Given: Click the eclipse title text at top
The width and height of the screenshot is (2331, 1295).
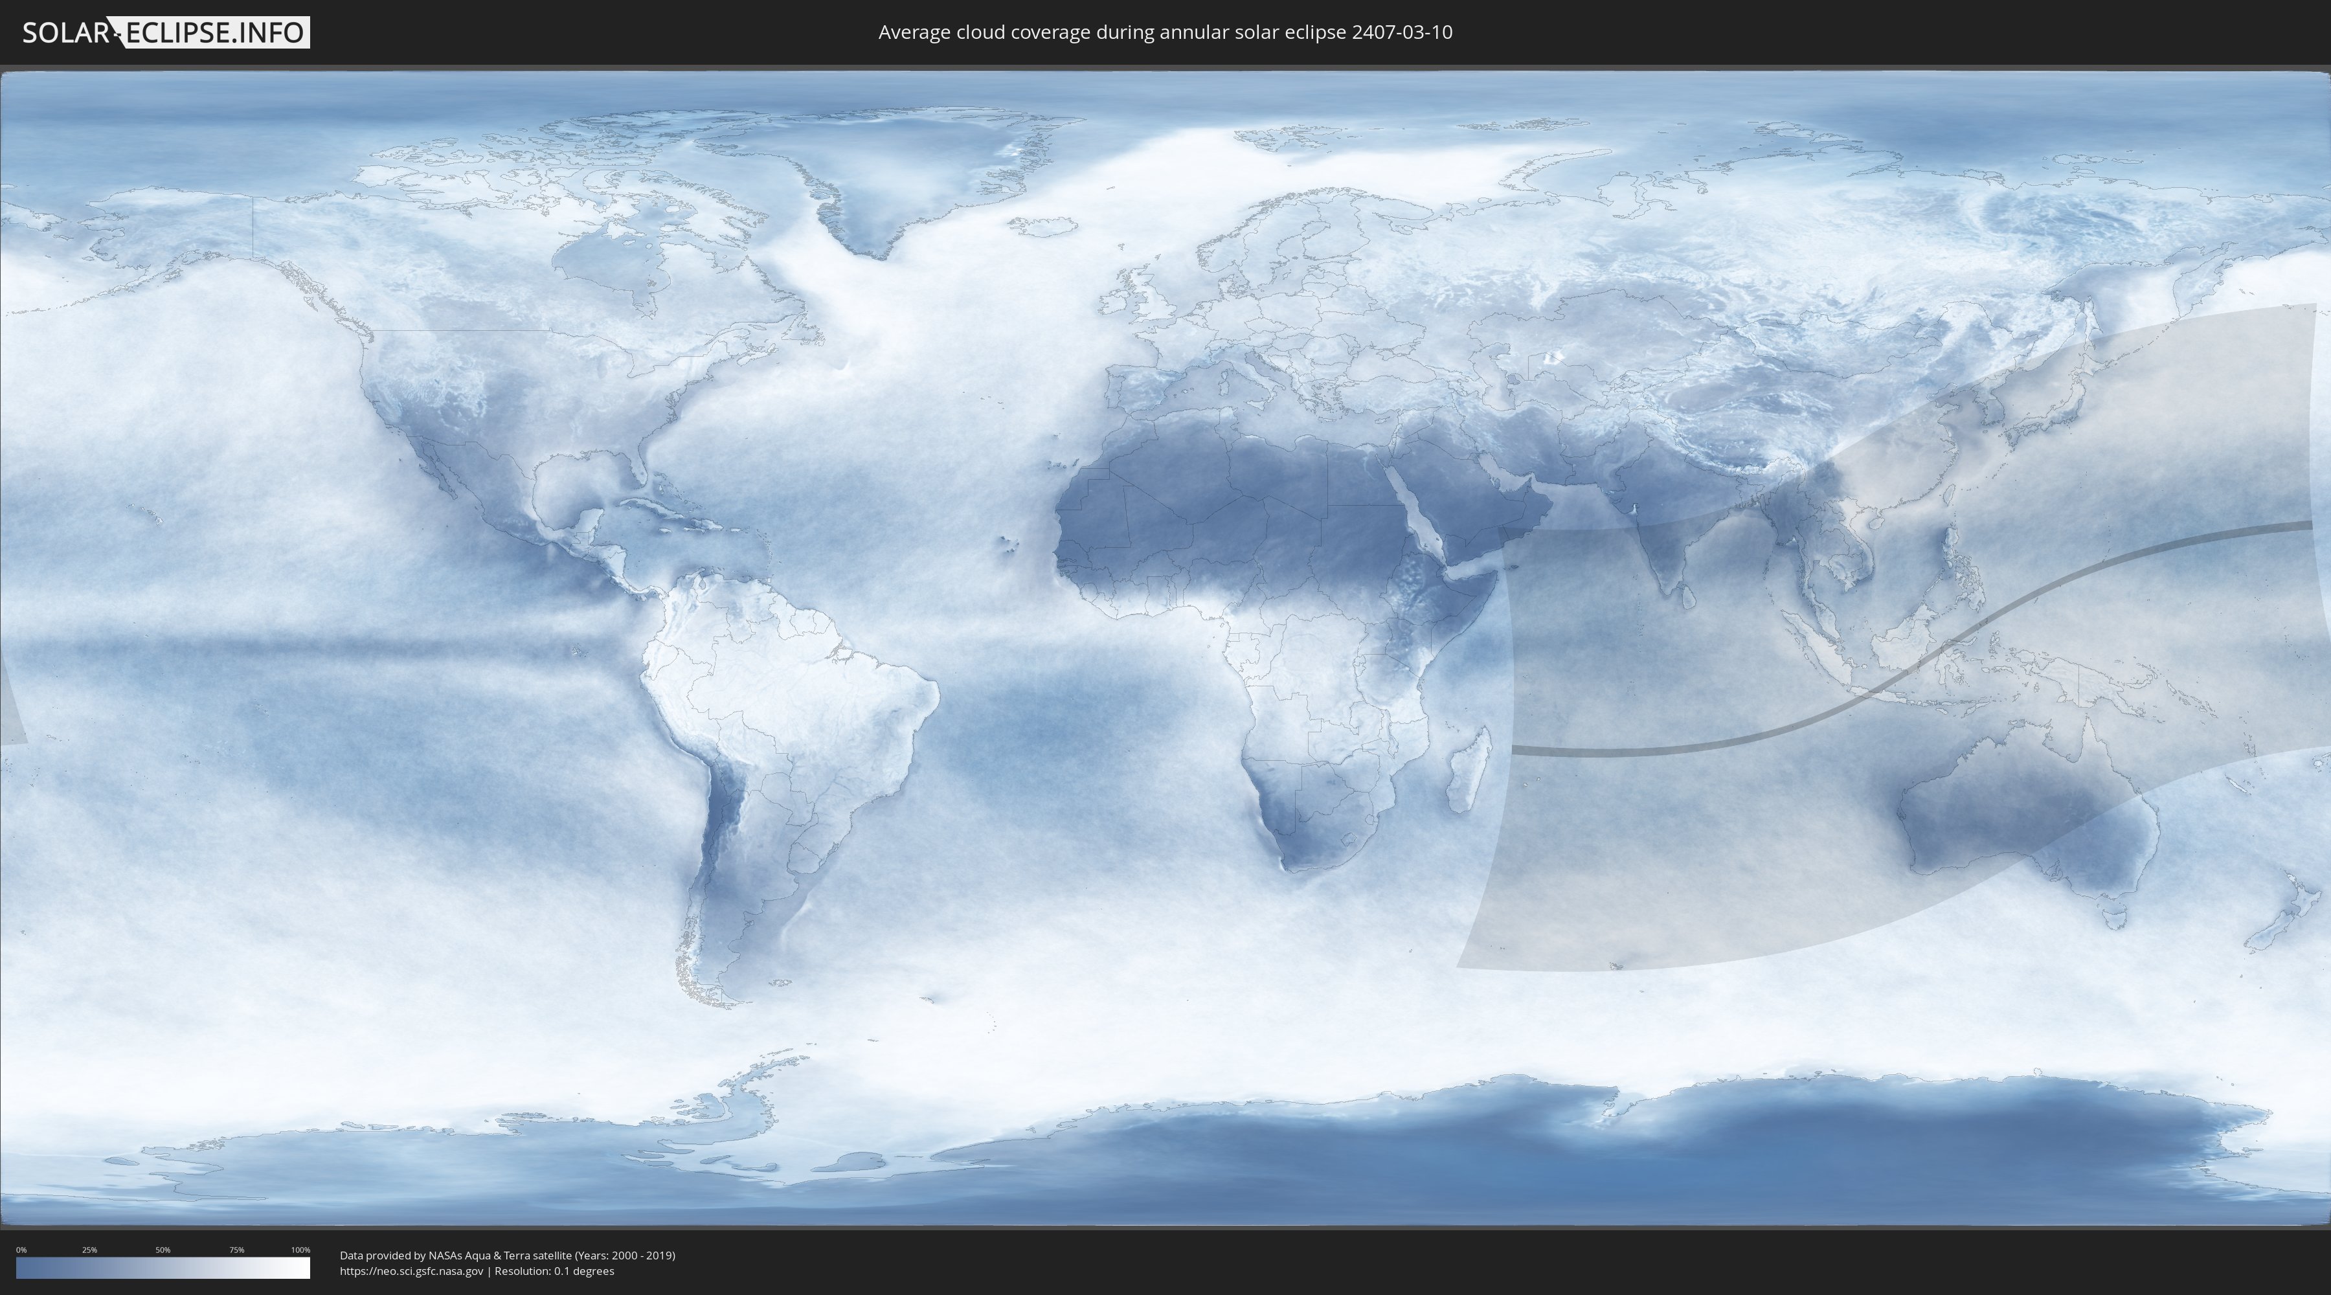Looking at the screenshot, I should click(x=1165, y=32).
